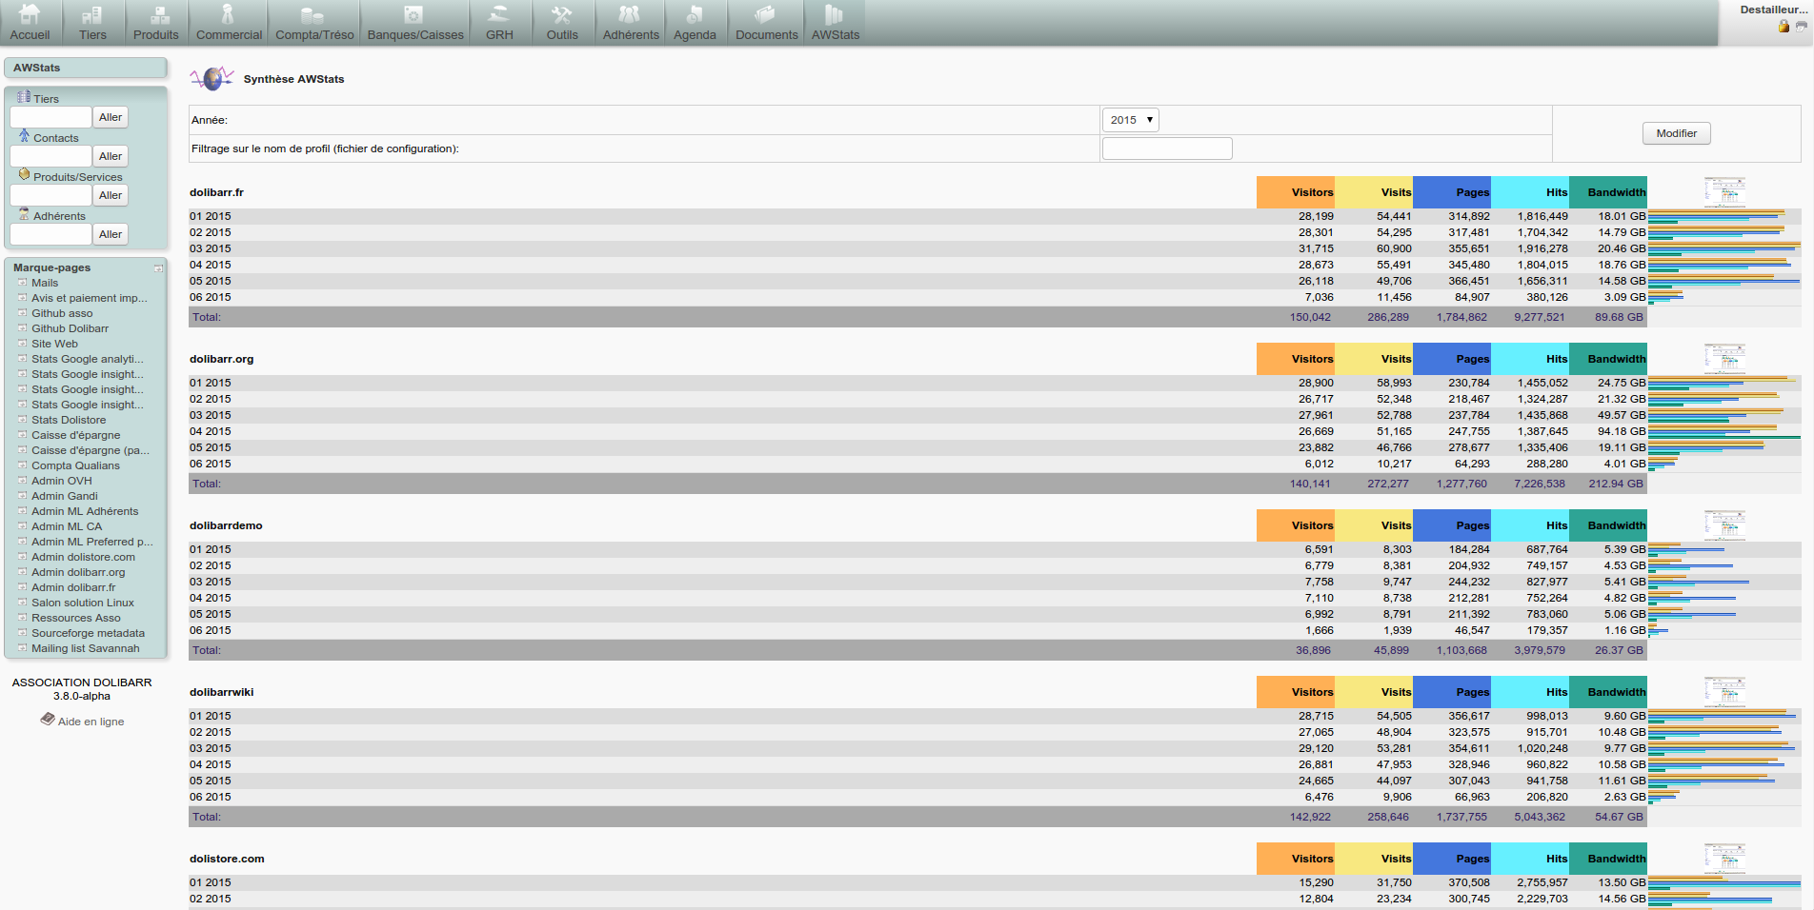Open the Documents menu icon
The image size is (1814, 910).
766,13
